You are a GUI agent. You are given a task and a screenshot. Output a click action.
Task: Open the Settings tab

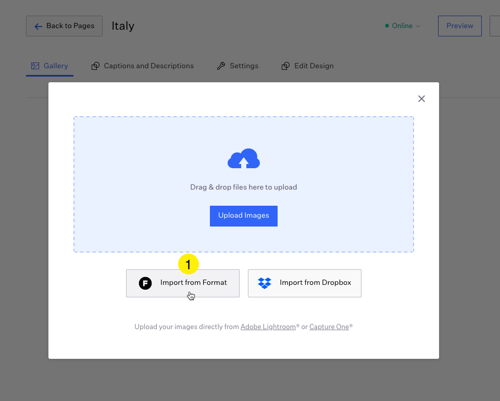point(238,66)
